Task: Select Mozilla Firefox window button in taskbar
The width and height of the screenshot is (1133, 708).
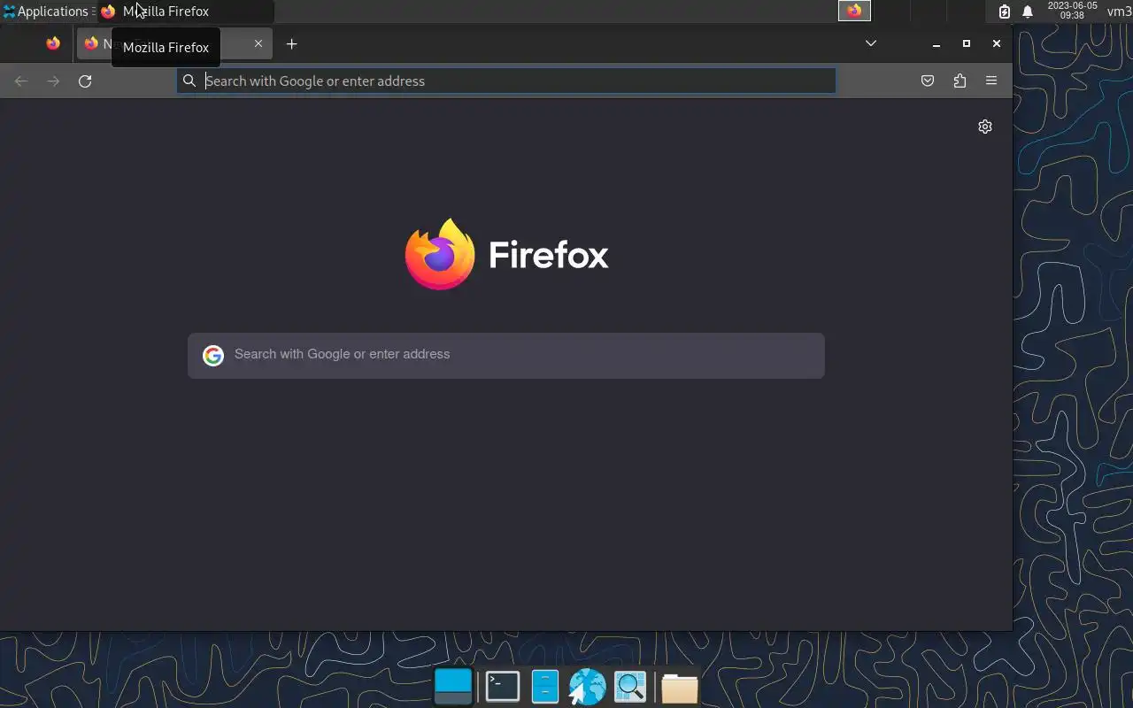Action: click(185, 12)
